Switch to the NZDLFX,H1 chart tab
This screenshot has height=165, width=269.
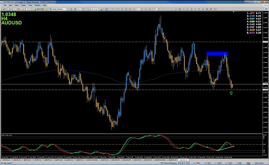80,160
